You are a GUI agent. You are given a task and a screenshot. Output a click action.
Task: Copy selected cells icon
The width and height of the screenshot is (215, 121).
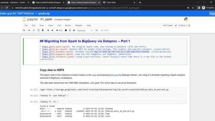[x=39, y=30]
